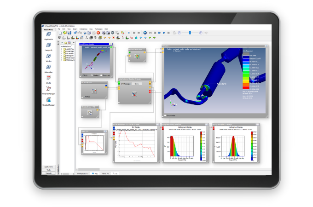Click the zoom slider handle in toolbar
313x207 pixels.
pyautogui.click(x=190, y=33)
